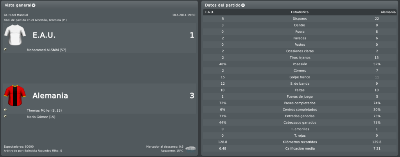Click the goal ball icon beside Mario Gómez
The height and width of the screenshot is (157, 400).
5,116
